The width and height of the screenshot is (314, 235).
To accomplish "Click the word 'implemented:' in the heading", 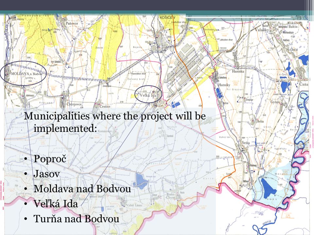I will click(x=65, y=128).
